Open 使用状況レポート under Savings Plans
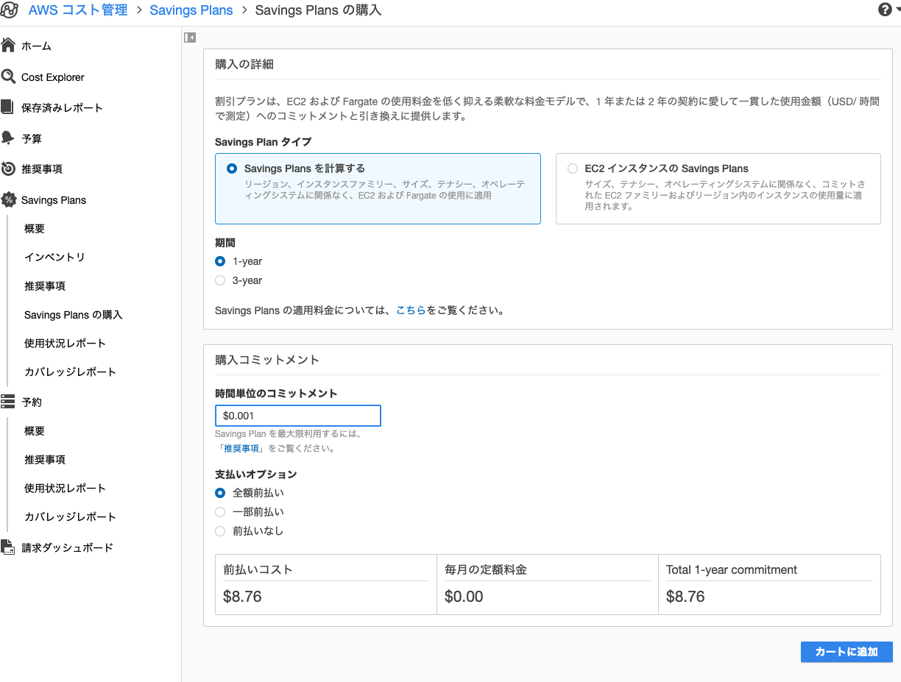Image resolution: width=901 pixels, height=682 pixels. pyautogui.click(x=66, y=344)
